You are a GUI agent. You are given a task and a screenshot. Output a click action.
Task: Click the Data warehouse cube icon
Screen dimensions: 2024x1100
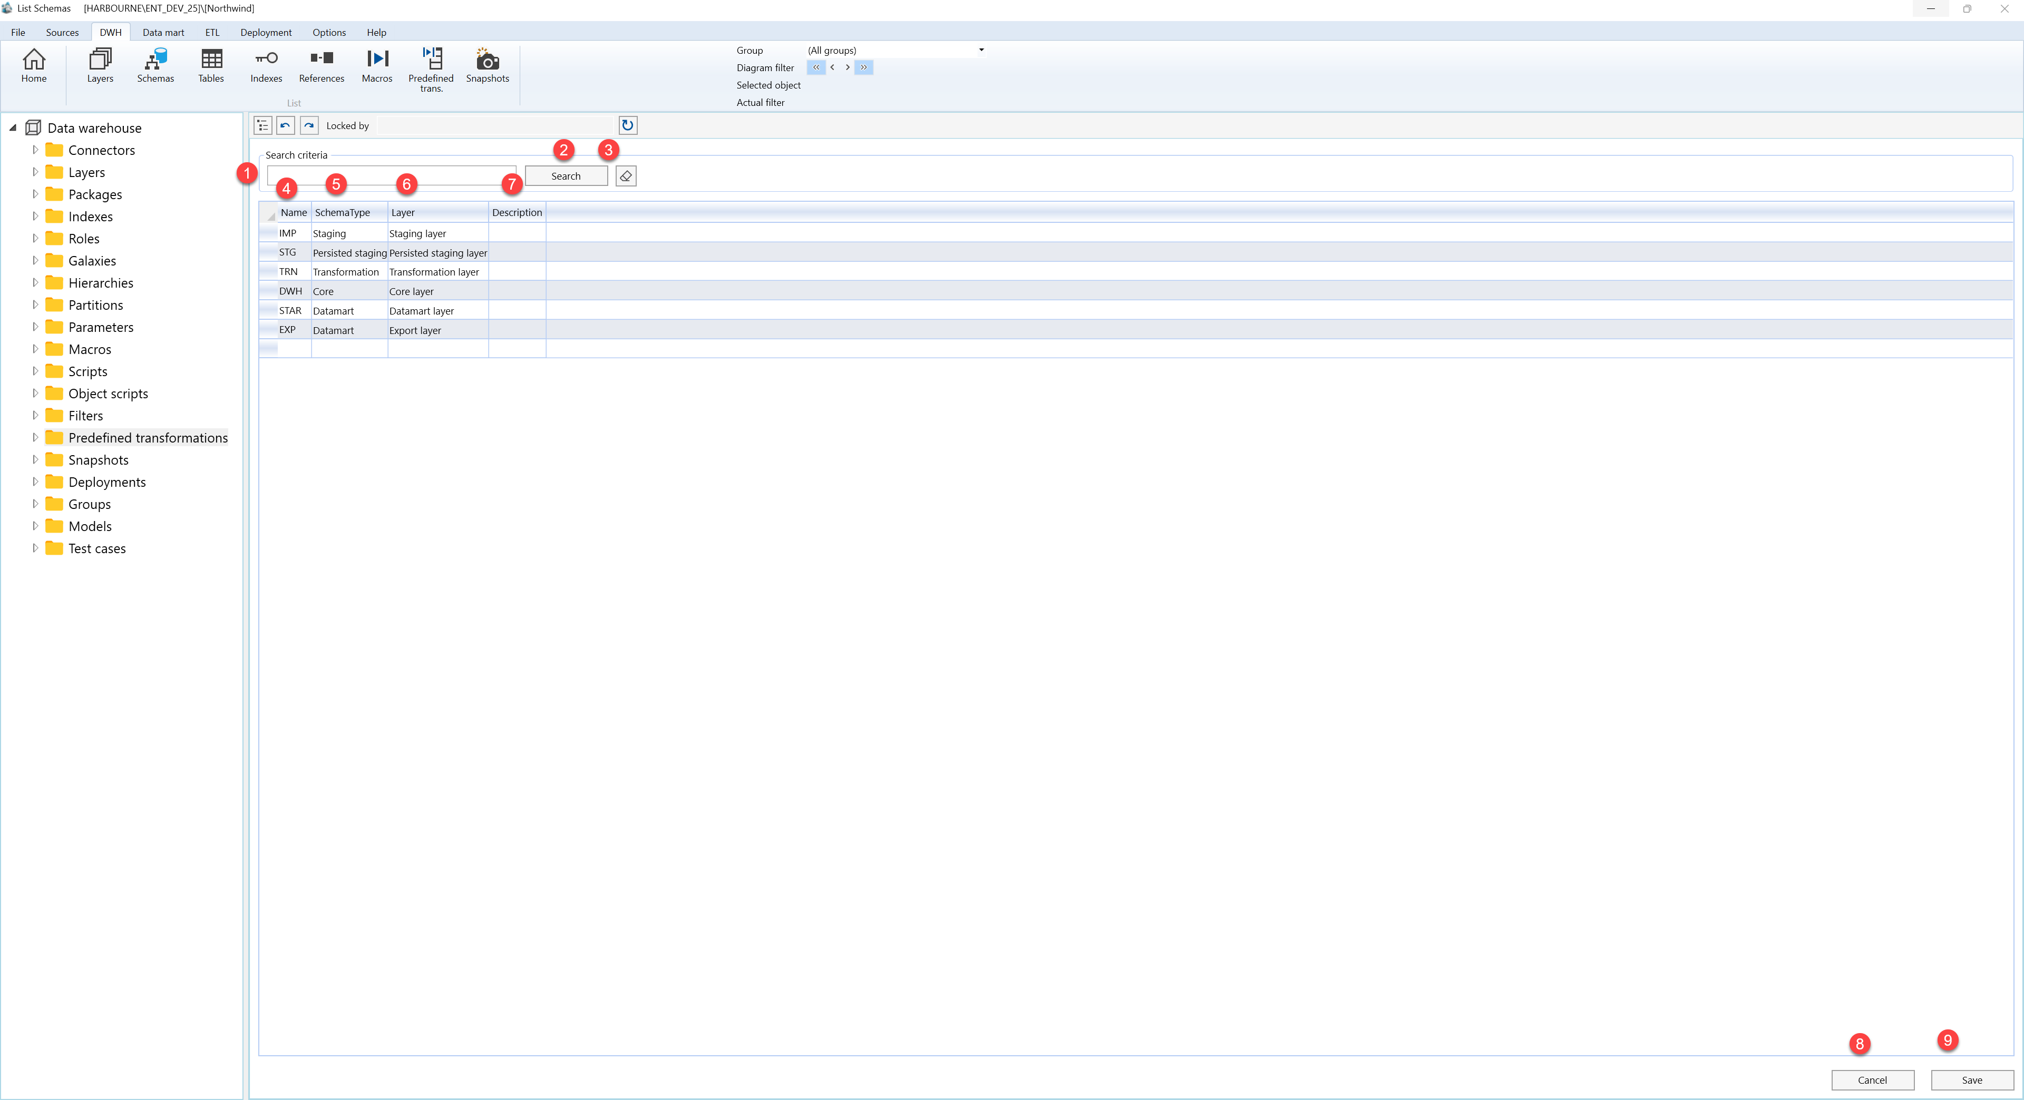[33, 127]
